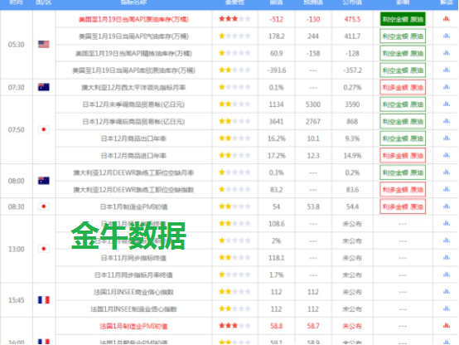Show chart icon for 日本12月商品出口年率
The height and width of the screenshot is (345, 459).
[x=447, y=138]
